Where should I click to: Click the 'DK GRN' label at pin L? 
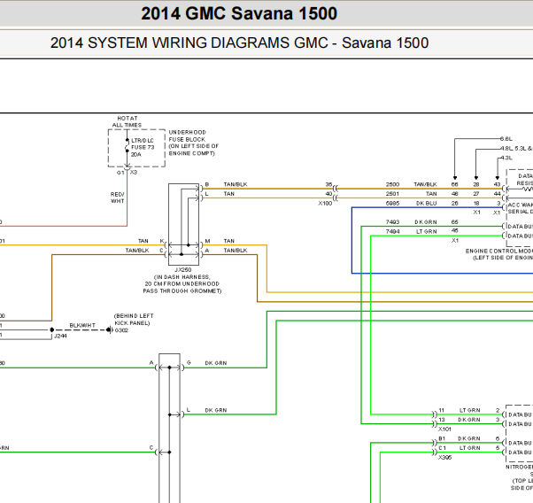pyautogui.click(x=215, y=411)
